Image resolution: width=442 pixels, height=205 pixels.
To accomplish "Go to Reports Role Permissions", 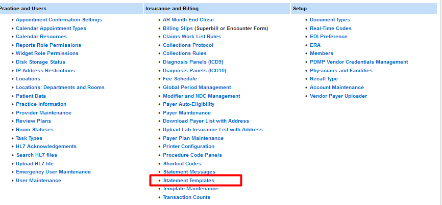I will tap(48, 45).
